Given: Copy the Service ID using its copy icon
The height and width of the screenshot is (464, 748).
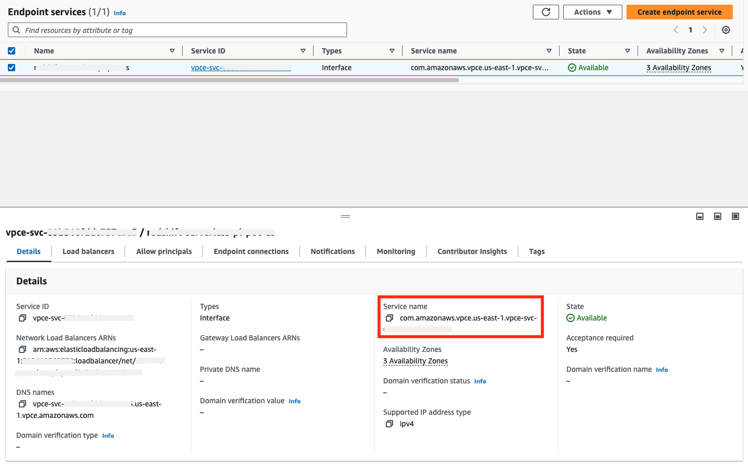Looking at the screenshot, I should pos(21,317).
